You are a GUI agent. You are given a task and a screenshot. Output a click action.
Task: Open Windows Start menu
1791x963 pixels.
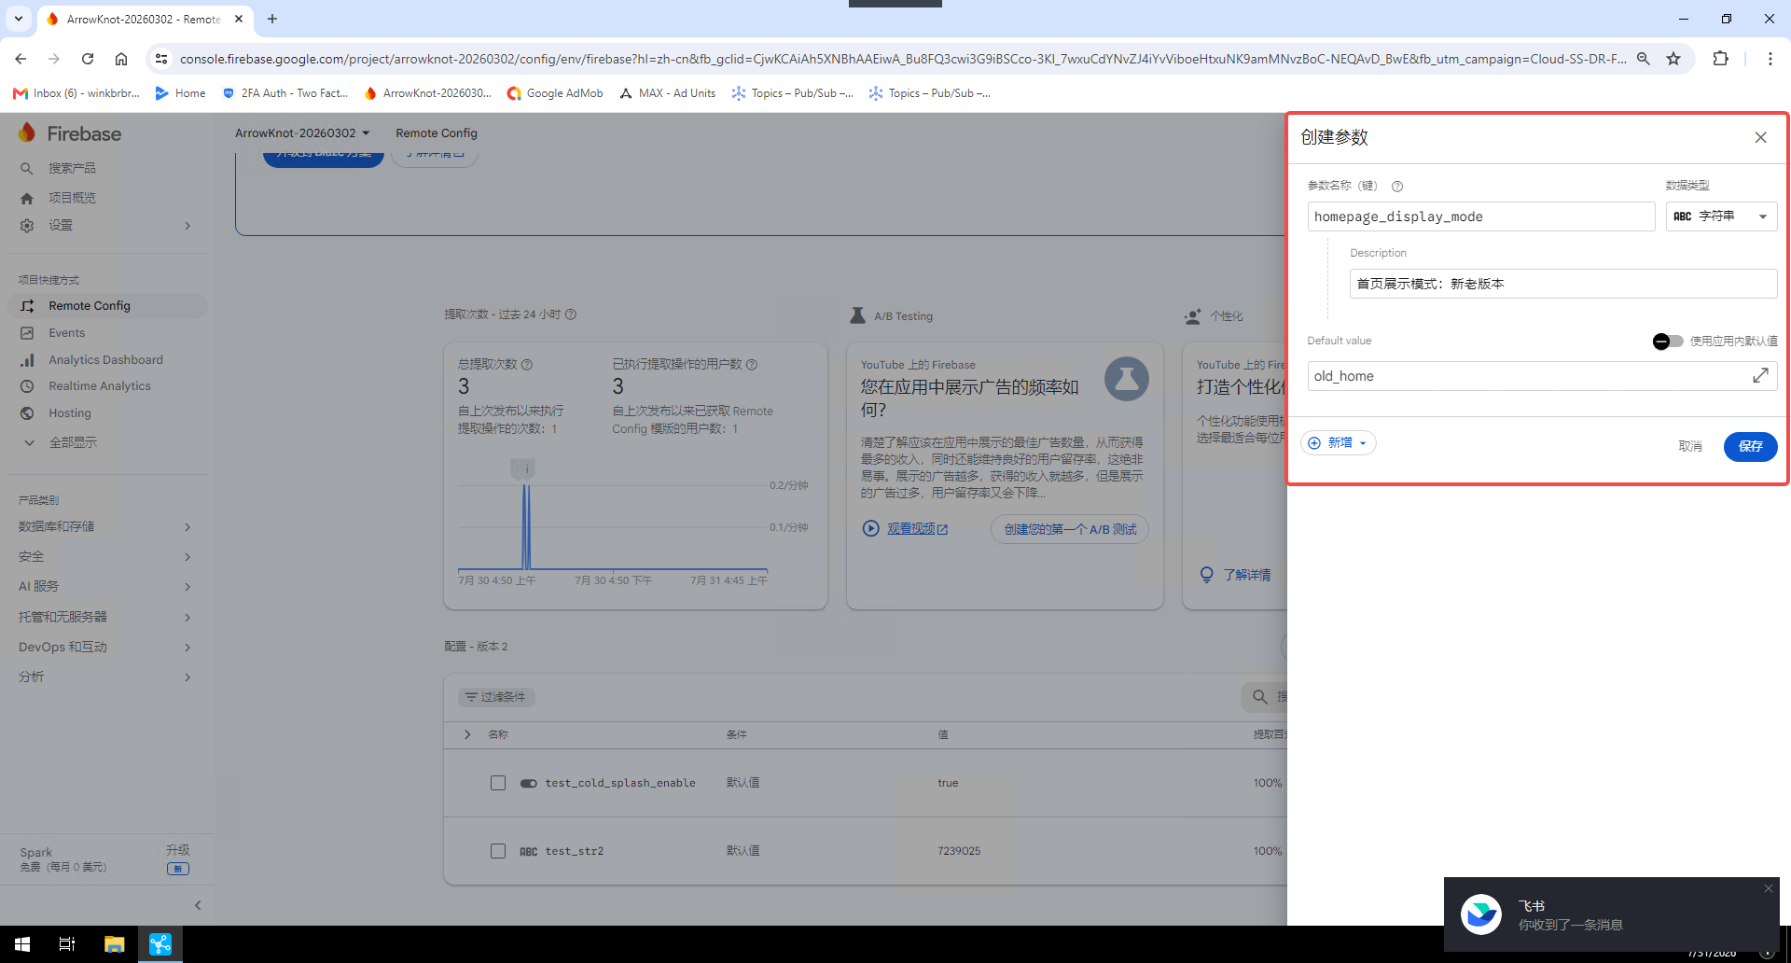[x=22, y=944]
